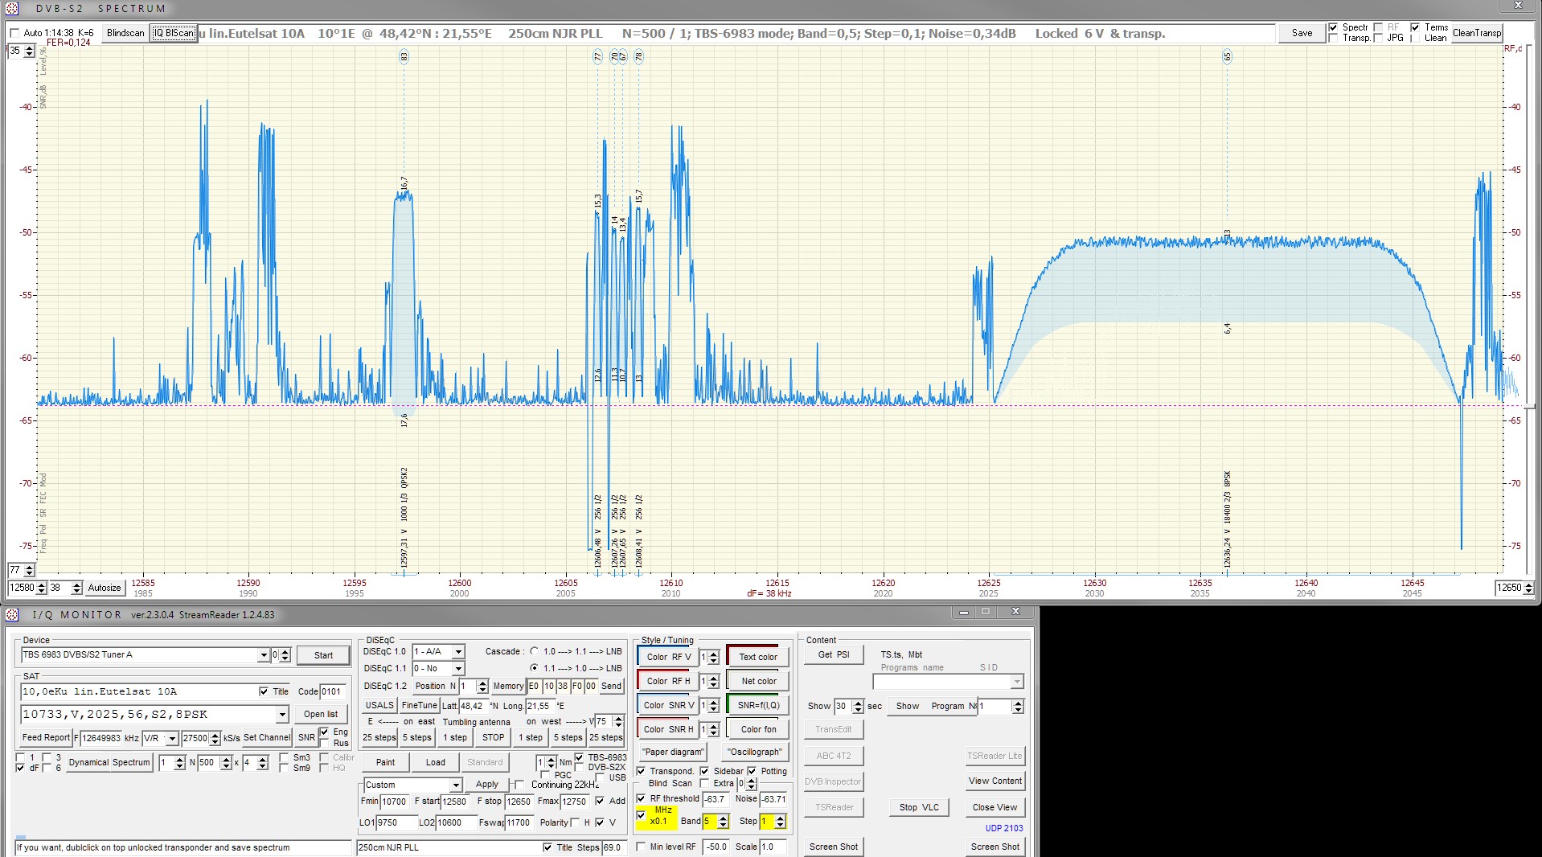Image resolution: width=1542 pixels, height=857 pixels.
Task: Toggle the Spectr checkbox
Action: (1334, 27)
